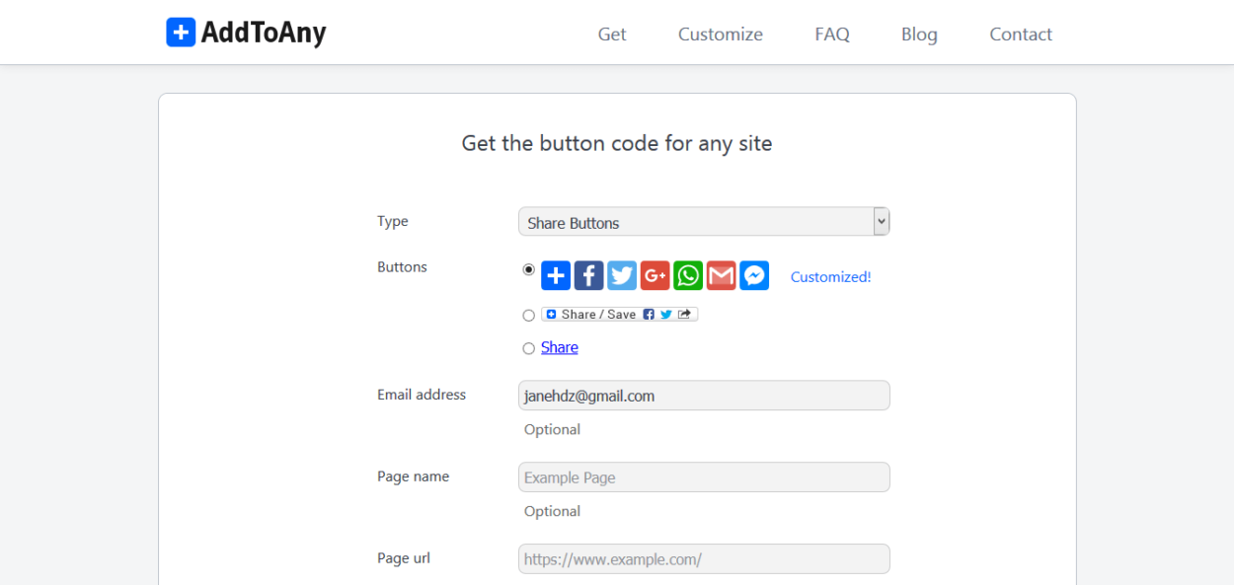Click the Page url label

coord(404,558)
